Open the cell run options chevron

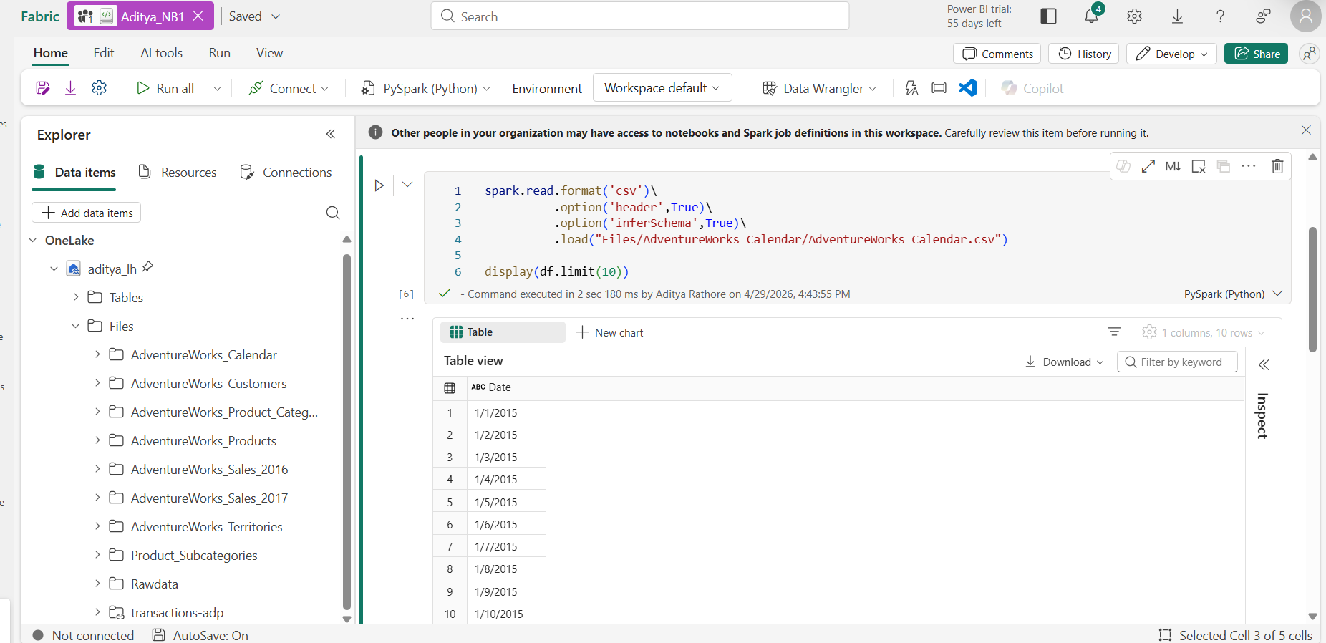(407, 185)
